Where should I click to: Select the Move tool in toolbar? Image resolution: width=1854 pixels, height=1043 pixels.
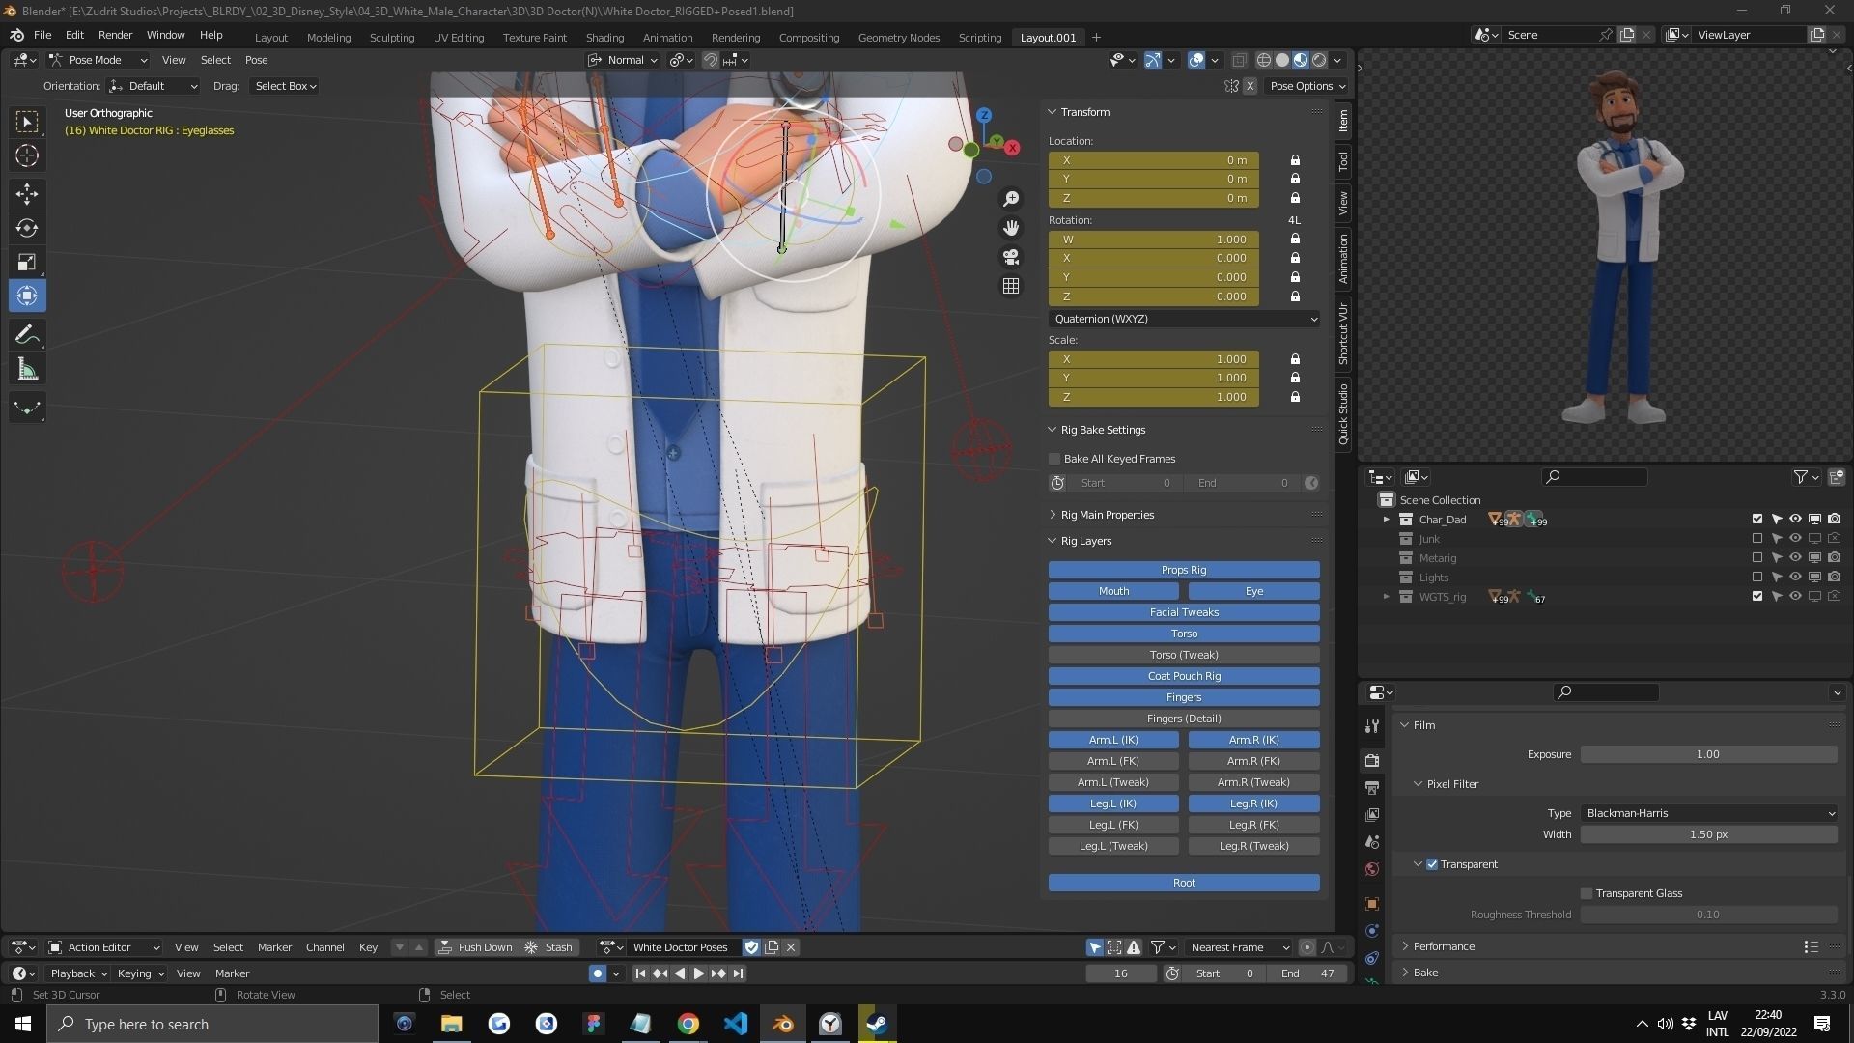[x=27, y=194]
